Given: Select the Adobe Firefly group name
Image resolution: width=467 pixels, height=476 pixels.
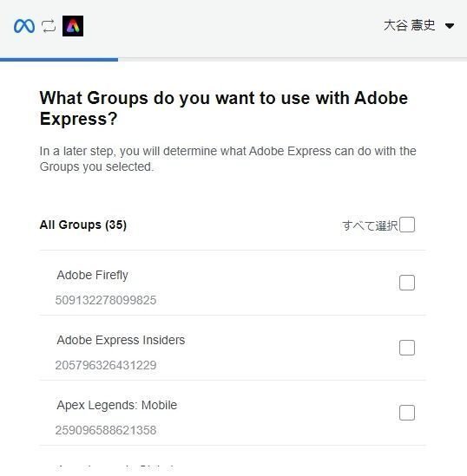Looking at the screenshot, I should pyautogui.click(x=92, y=276).
